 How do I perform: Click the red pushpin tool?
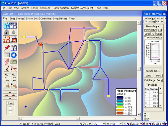[x=7, y=48]
